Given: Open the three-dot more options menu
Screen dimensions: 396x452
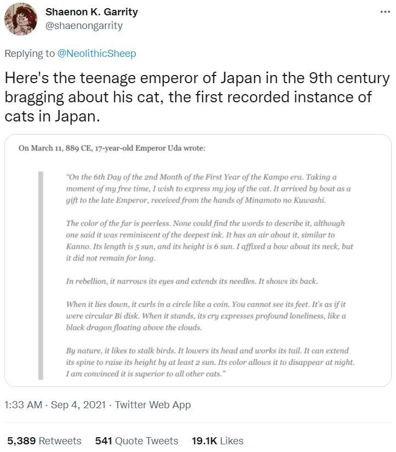Looking at the screenshot, I should coord(385,11).
